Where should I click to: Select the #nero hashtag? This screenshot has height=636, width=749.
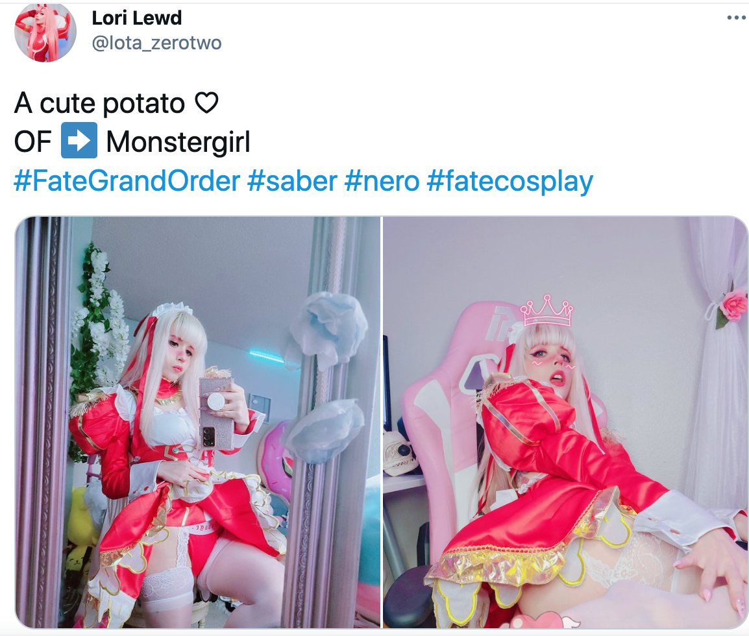(382, 182)
